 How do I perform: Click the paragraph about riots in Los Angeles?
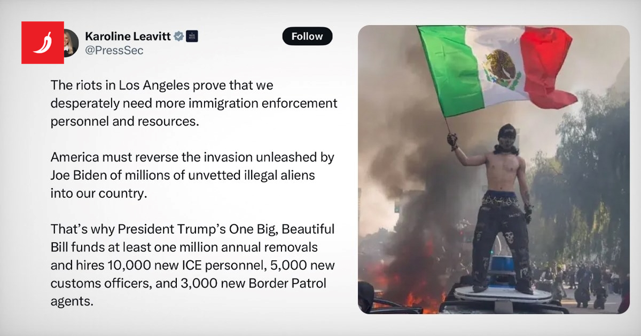[x=194, y=103]
